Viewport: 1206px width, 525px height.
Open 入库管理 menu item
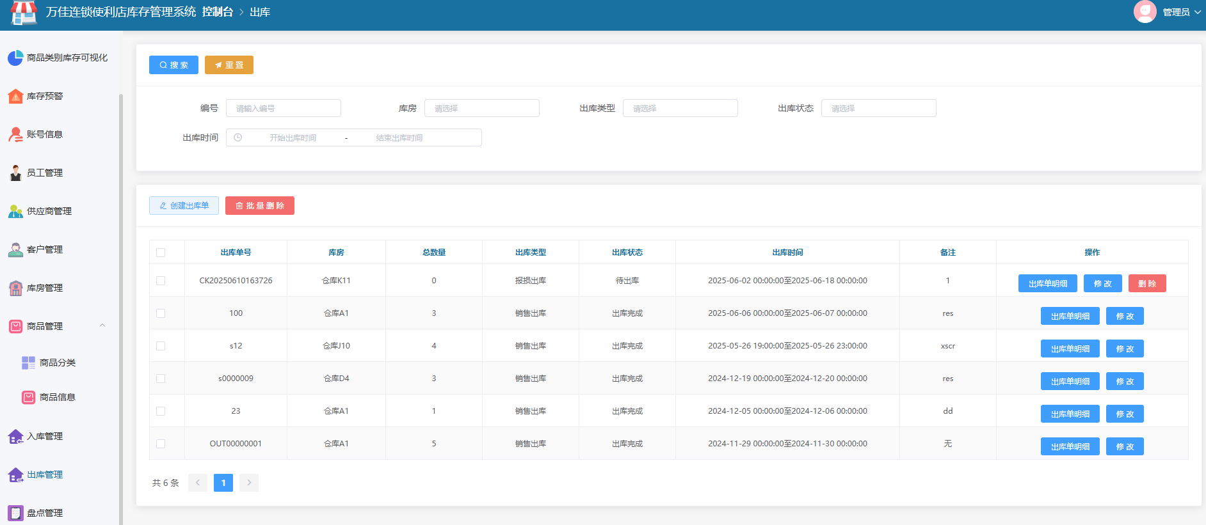pos(45,436)
